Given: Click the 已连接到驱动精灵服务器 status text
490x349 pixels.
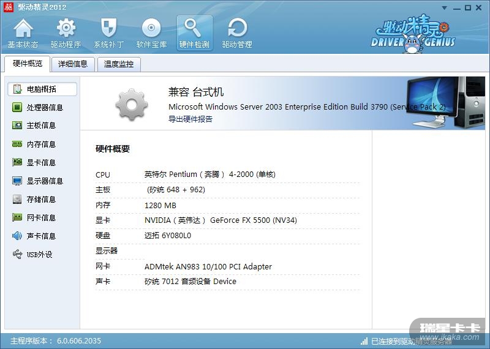Looking at the screenshot, I should [x=411, y=341].
